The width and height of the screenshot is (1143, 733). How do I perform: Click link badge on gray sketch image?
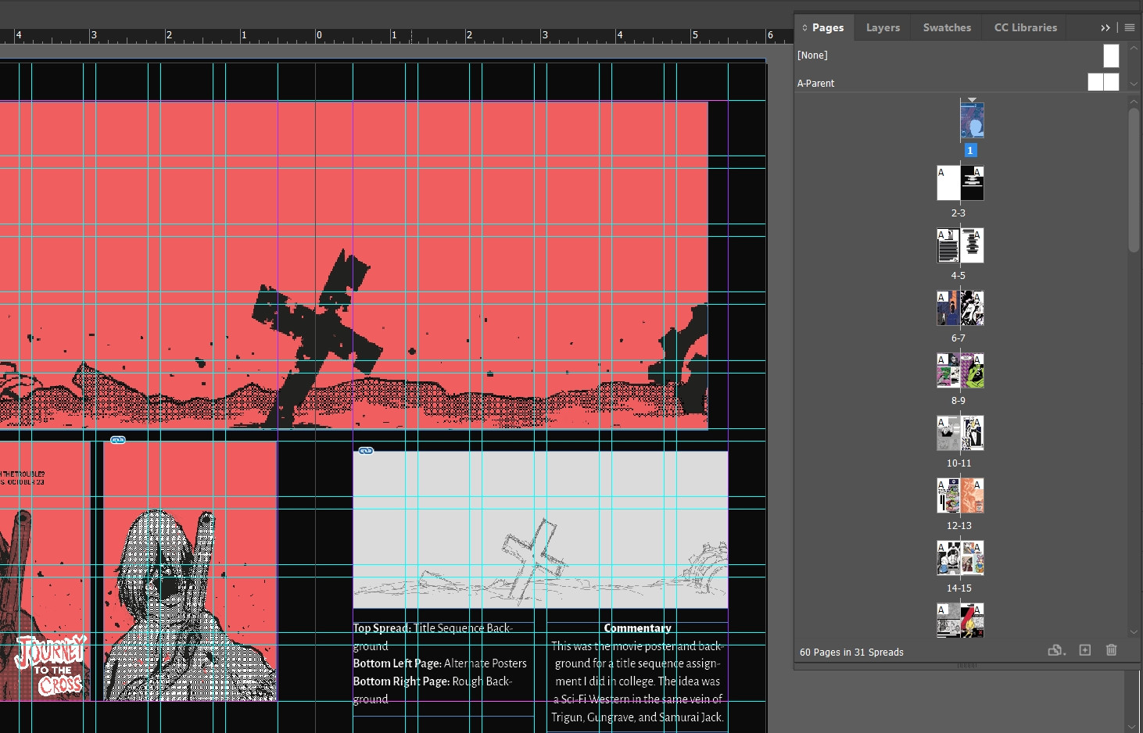pos(366,451)
